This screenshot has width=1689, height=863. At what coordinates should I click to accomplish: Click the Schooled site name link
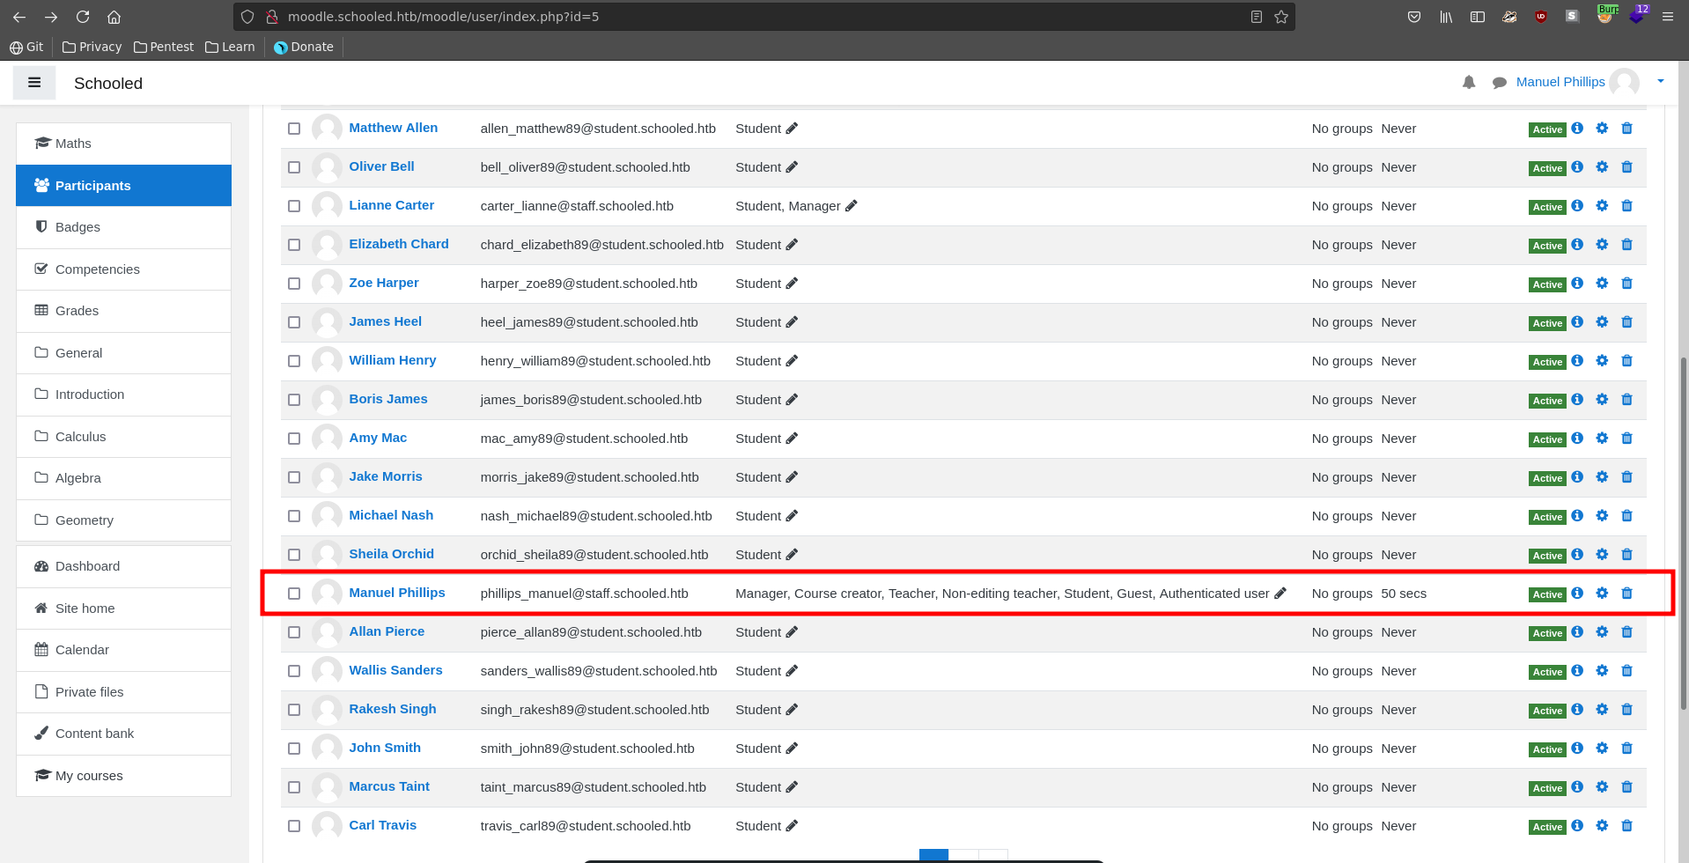(108, 84)
